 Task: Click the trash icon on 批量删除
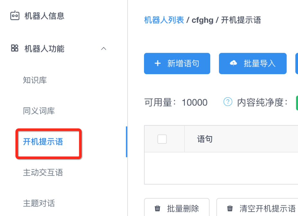pos(158,209)
